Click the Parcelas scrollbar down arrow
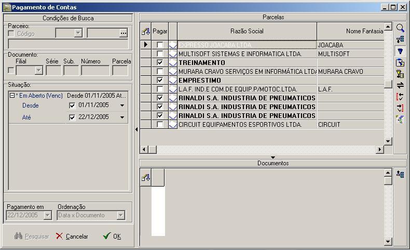Screen dimensions: 410x250 coord(388,141)
